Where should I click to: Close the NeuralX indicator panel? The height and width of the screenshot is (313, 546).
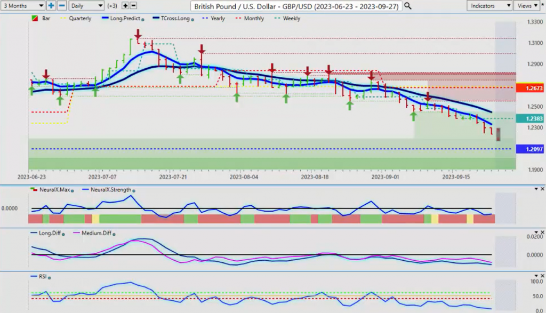click(542, 189)
